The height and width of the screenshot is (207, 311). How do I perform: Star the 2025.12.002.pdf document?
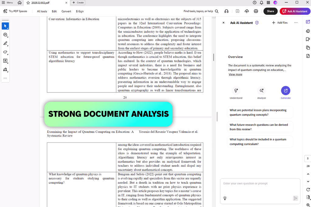[x=28, y=3]
